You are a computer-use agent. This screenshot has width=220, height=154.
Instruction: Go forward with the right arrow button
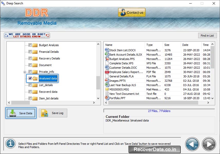pyautogui.click(x=209, y=144)
